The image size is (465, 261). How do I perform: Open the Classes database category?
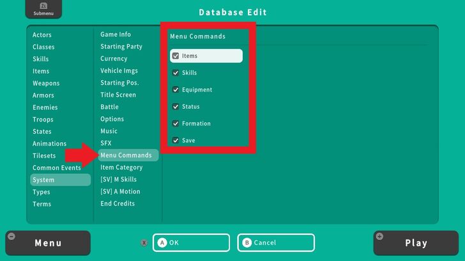click(43, 47)
